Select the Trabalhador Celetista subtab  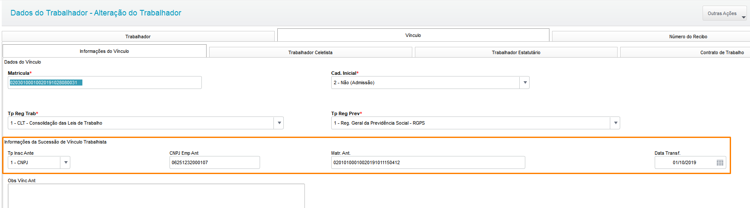[x=311, y=52]
